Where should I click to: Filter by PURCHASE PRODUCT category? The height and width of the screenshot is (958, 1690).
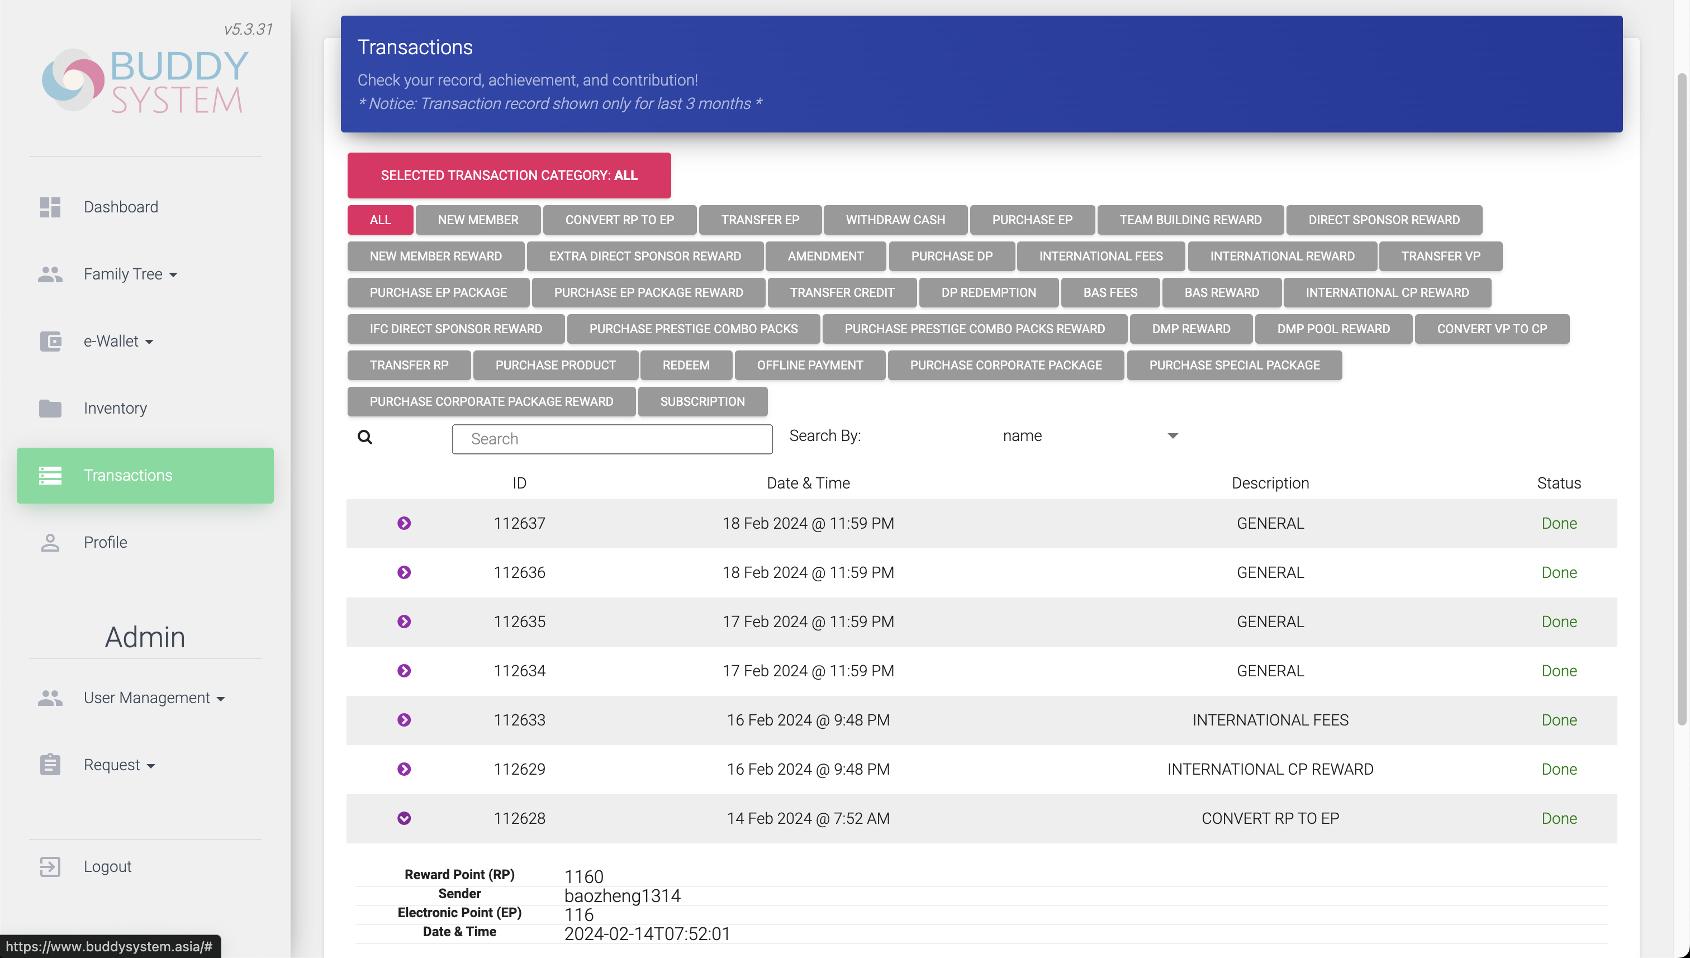[555, 365]
